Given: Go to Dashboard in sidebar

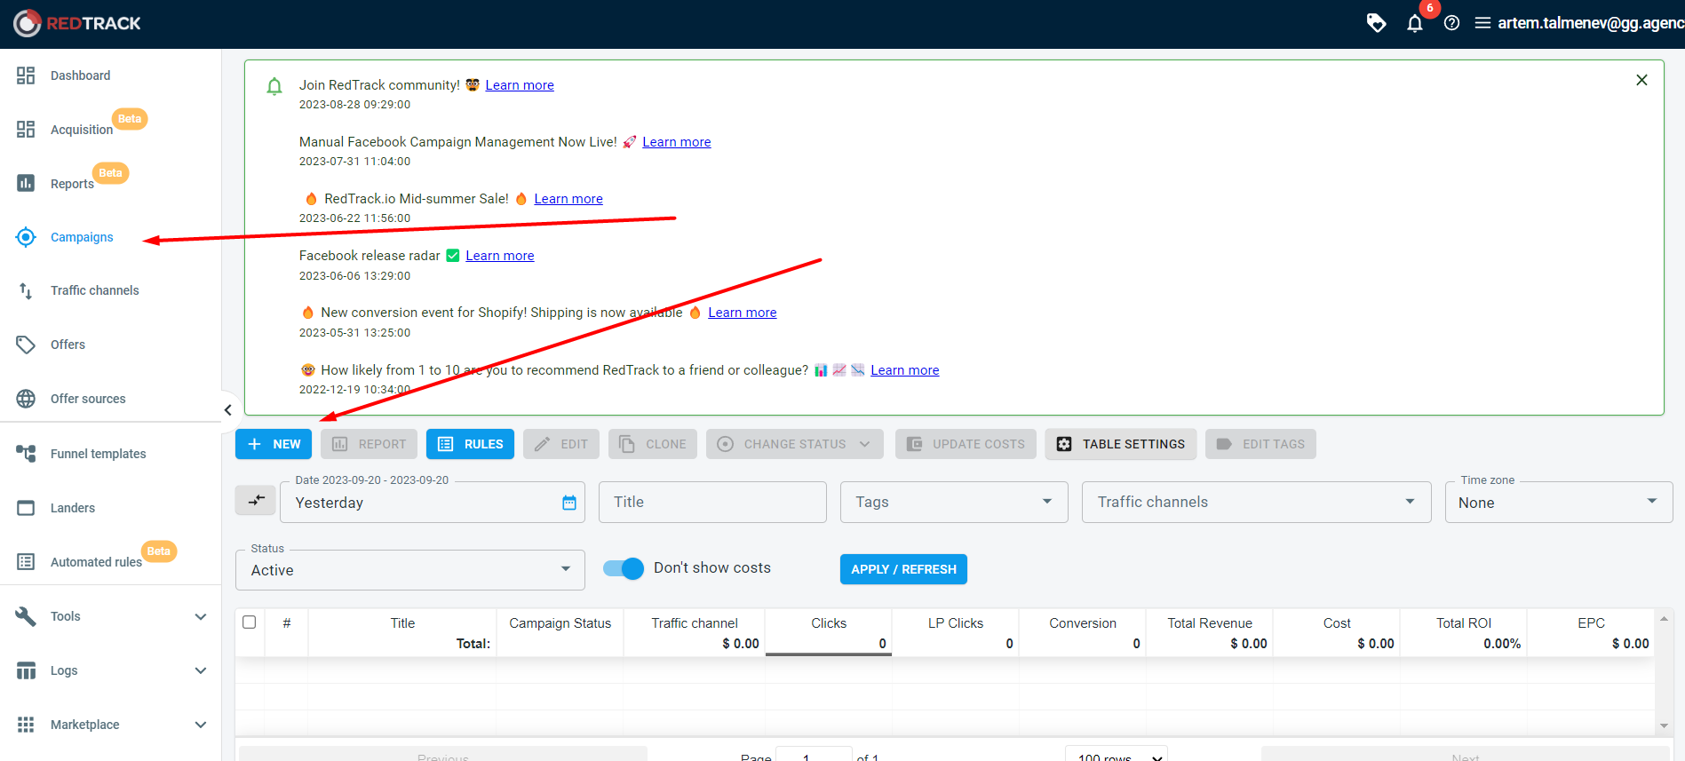Looking at the screenshot, I should [80, 75].
